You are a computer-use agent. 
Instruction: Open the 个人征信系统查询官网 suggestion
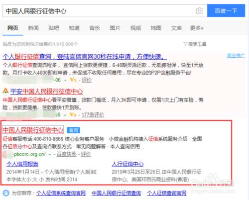pyautogui.click(x=61, y=193)
